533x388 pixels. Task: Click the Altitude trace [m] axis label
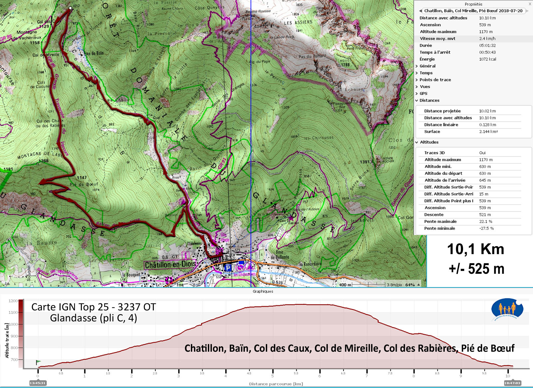coord(7,340)
